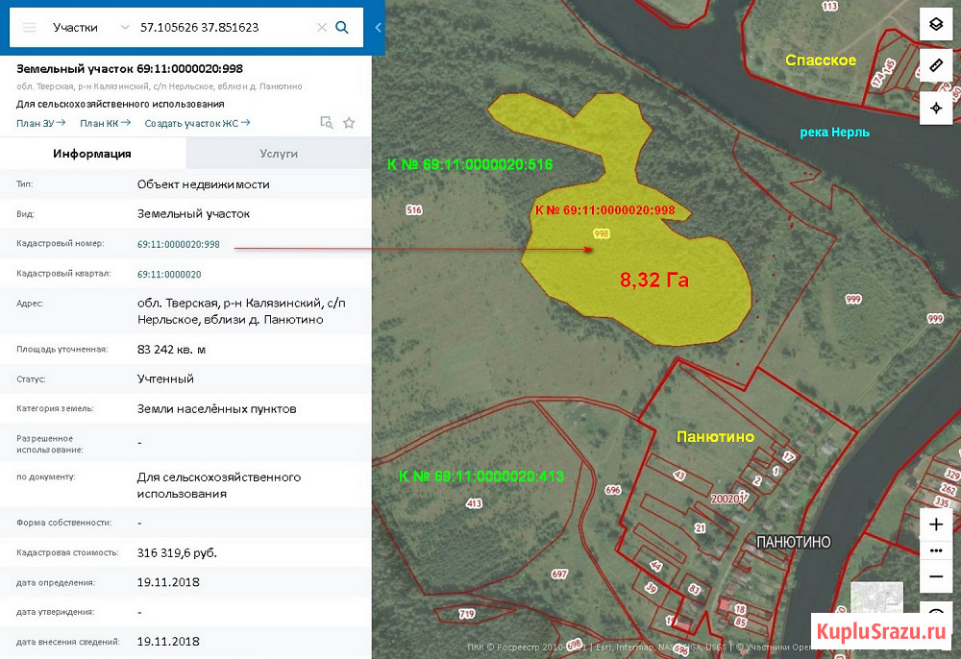Open the map layers button
The height and width of the screenshot is (659, 961).
[x=936, y=25]
